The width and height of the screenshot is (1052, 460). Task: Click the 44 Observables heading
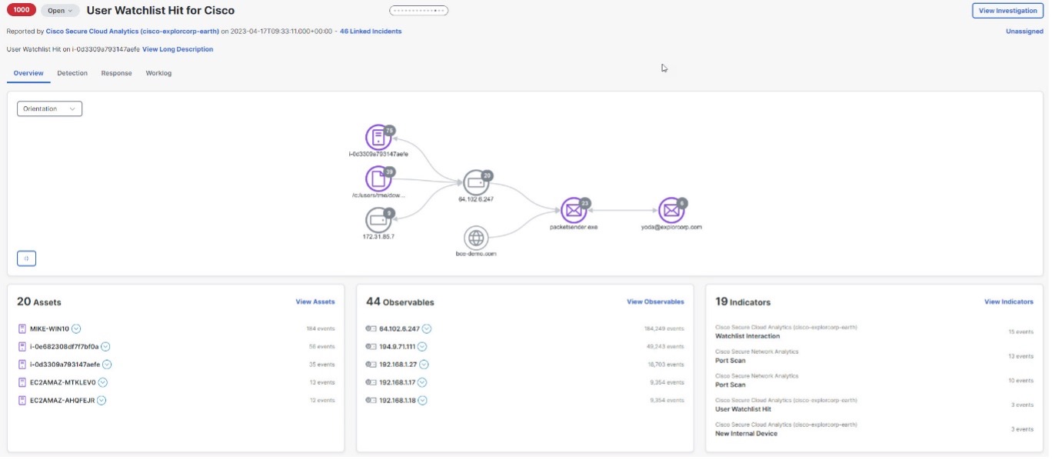(x=400, y=302)
